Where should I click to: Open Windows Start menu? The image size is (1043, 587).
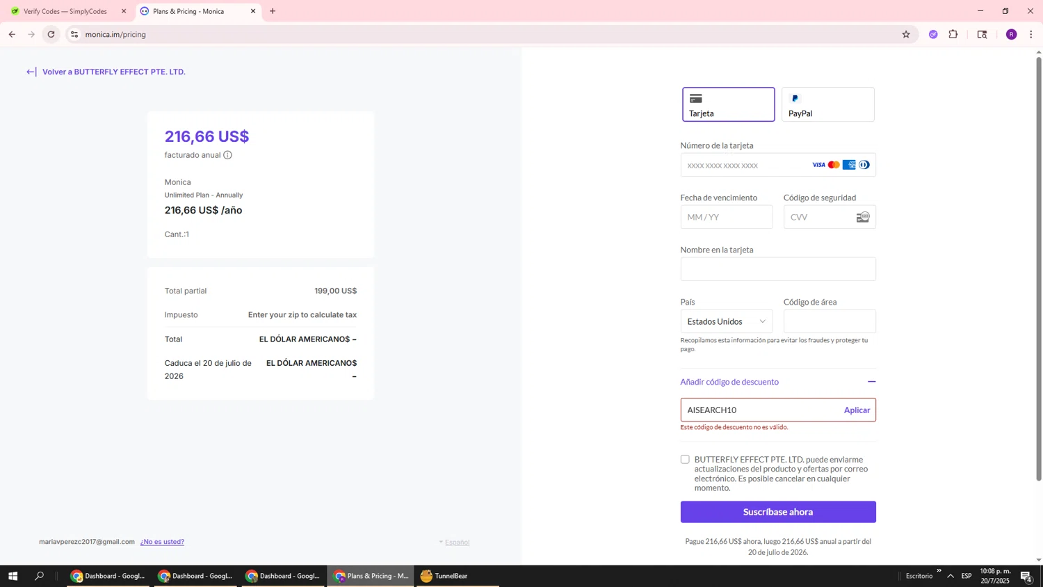pos(12,576)
